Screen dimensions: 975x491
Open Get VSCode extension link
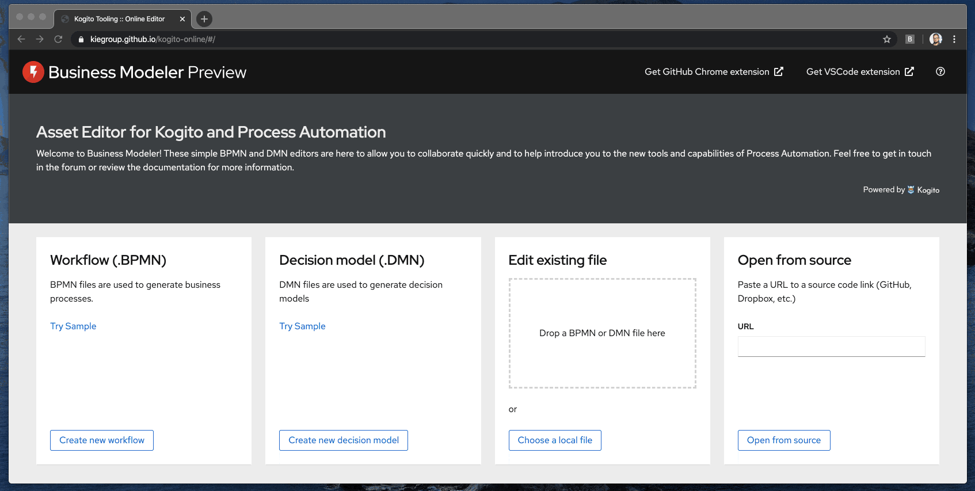pos(859,72)
